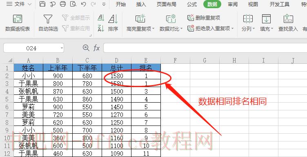Open the quick access customize dropdown
Image resolution: width=307 pixels, height=157 pixels.
pyautogui.click(x=104, y=4)
